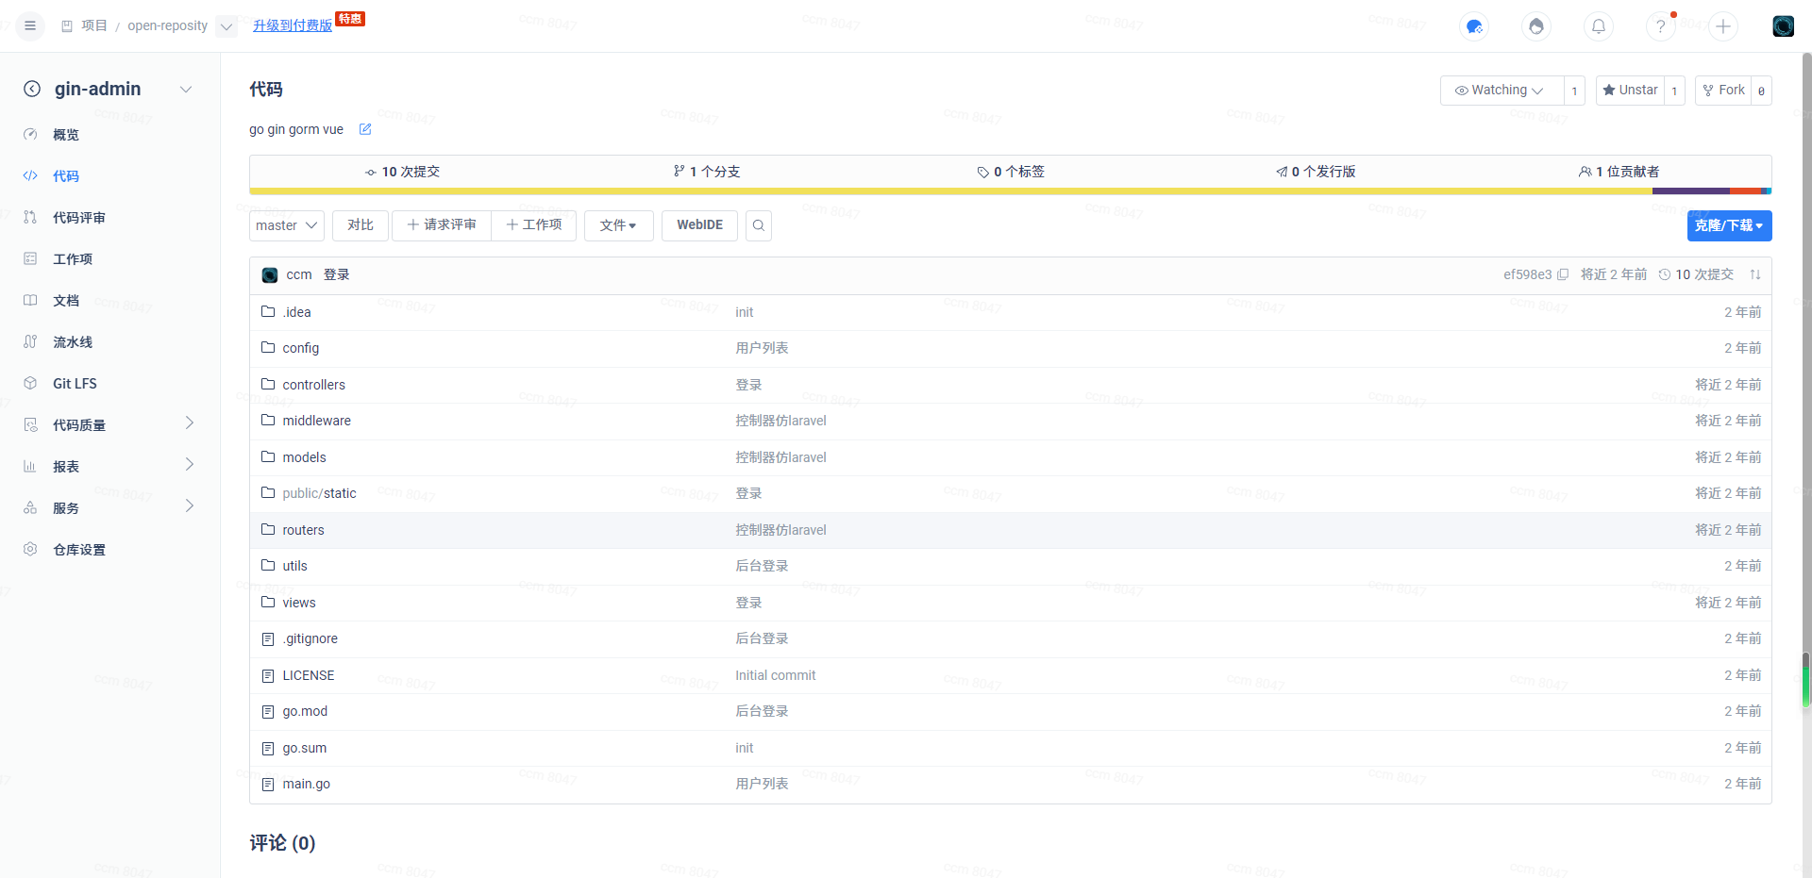Open the notifications bell icon
Image resolution: width=1812 pixels, height=878 pixels.
(x=1598, y=26)
